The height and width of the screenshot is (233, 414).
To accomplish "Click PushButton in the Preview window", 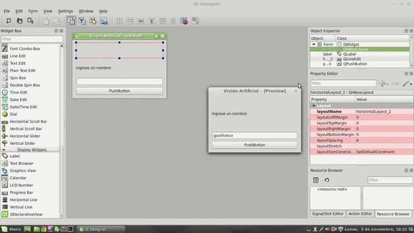I will pyautogui.click(x=254, y=145).
